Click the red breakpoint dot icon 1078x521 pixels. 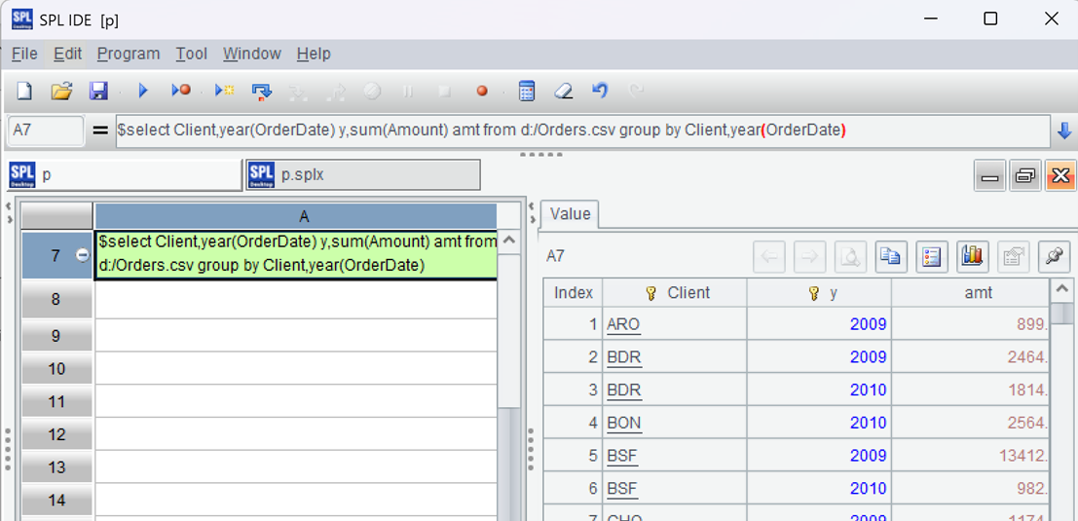coord(481,91)
